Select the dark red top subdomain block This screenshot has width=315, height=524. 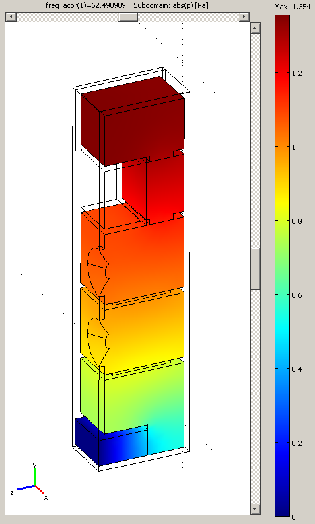tap(133, 120)
